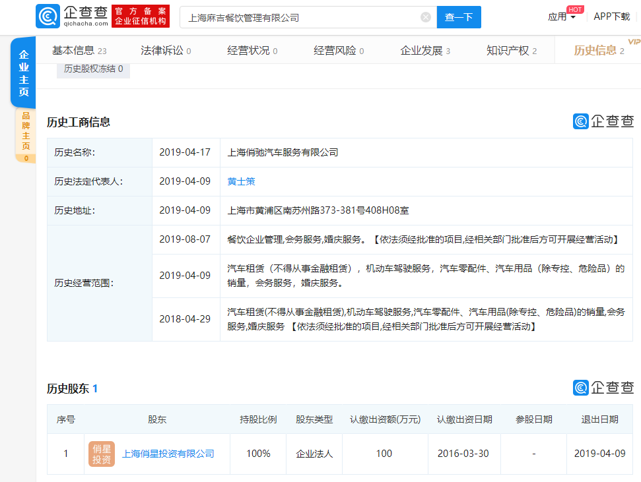Image resolution: width=641 pixels, height=482 pixels.
Task: Switch to the 法律诉讼 tab
Action: (166, 51)
